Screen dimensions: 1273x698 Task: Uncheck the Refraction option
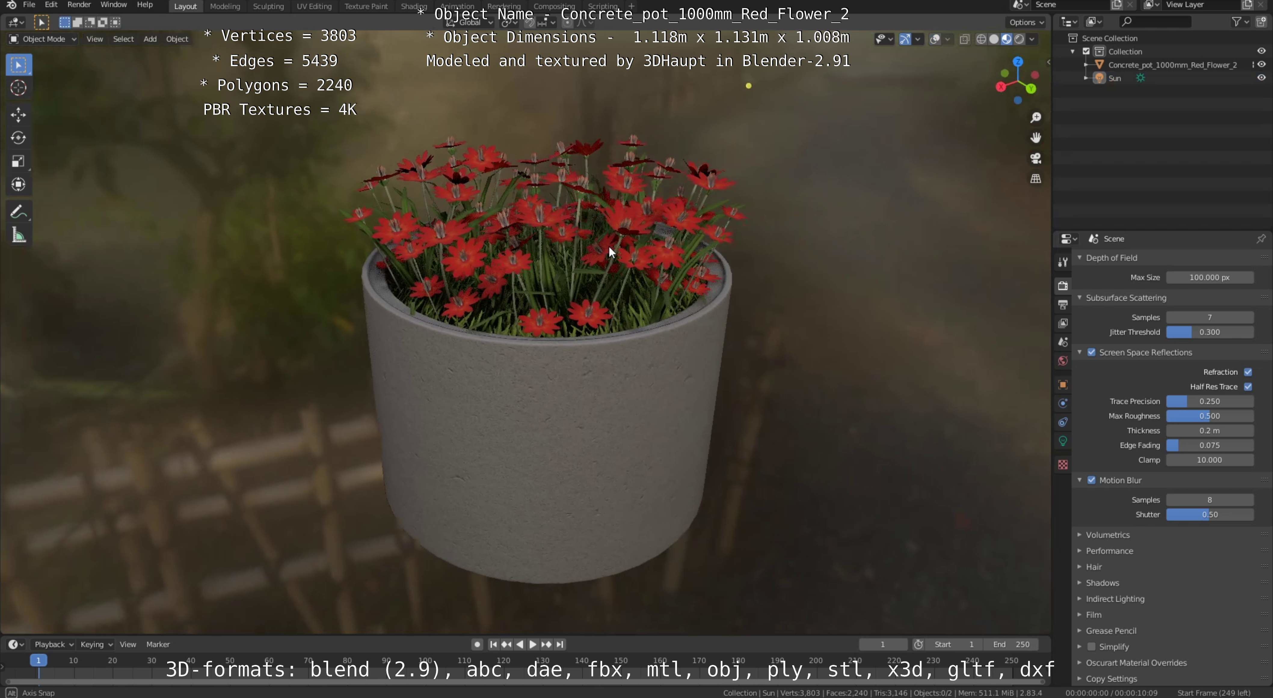click(x=1248, y=372)
